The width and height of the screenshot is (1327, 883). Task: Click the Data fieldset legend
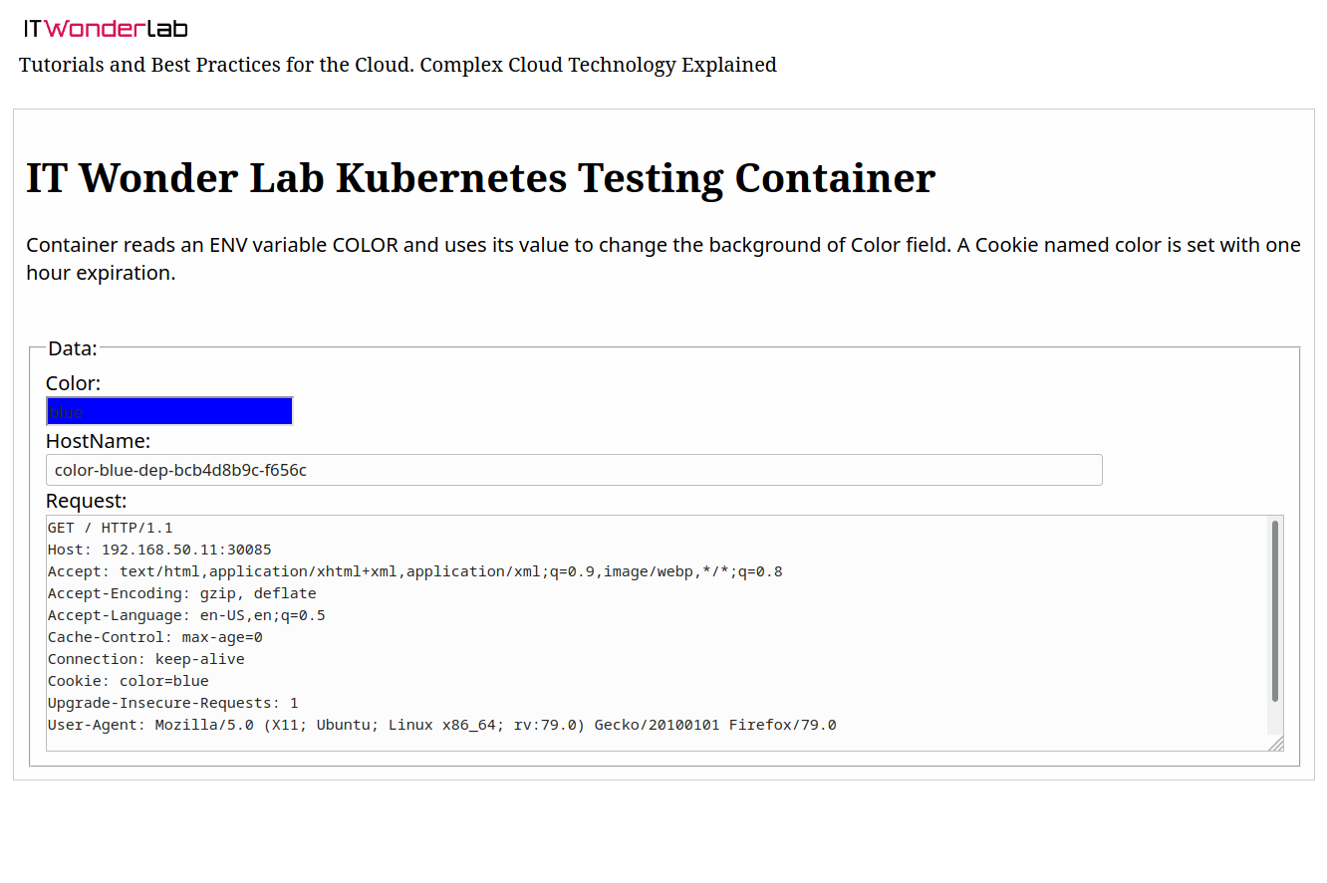coord(73,348)
